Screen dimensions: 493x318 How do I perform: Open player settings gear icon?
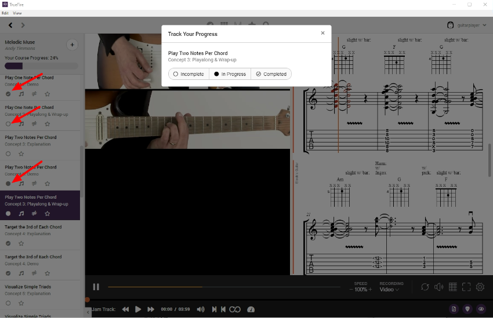pyautogui.click(x=480, y=287)
